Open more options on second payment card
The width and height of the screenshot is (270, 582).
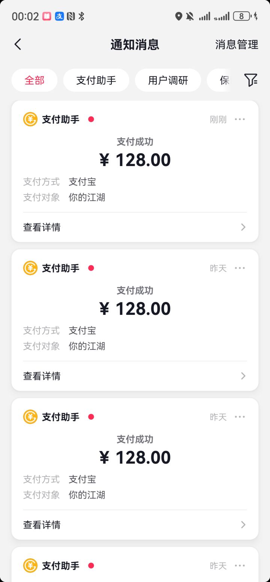pyautogui.click(x=240, y=268)
